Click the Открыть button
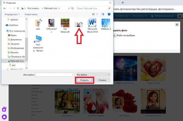Screen dimensions: 183x121 [x=84, y=80]
